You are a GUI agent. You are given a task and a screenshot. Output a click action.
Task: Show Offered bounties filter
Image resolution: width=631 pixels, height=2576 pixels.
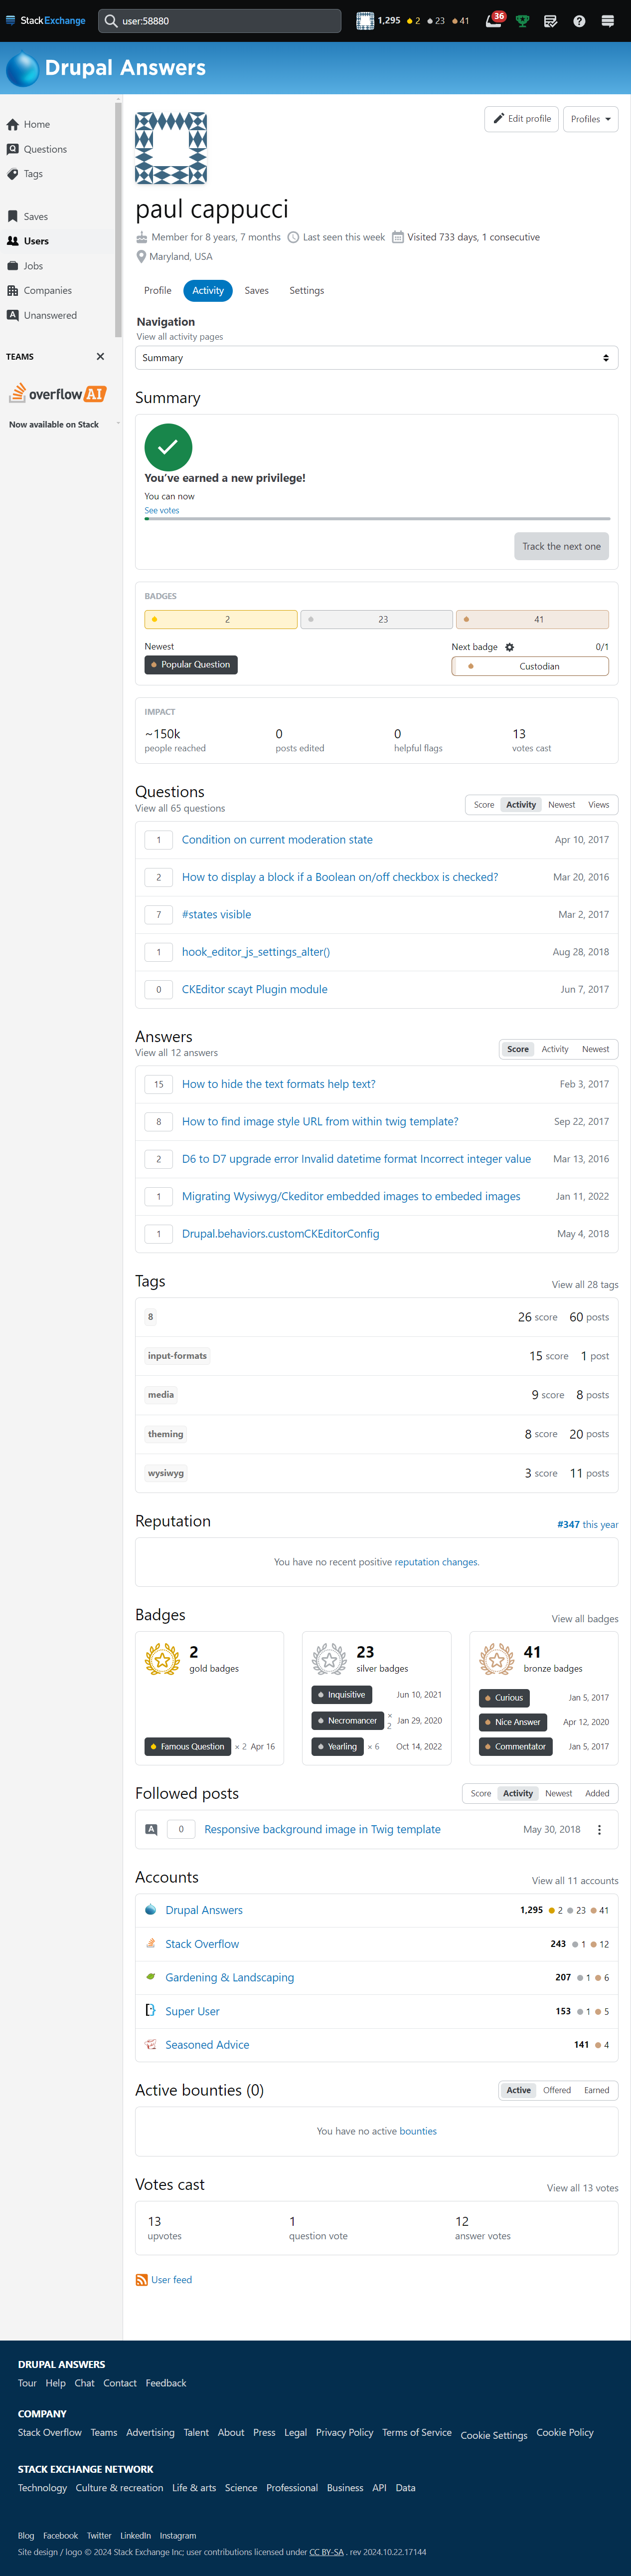click(557, 2089)
